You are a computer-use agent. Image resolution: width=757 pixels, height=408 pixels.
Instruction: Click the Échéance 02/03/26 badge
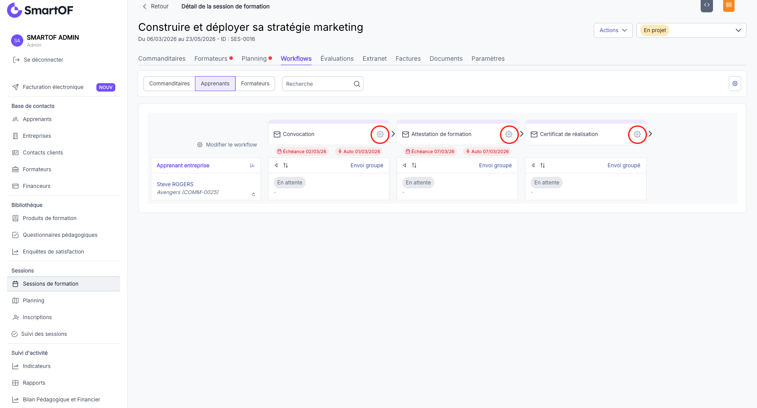302,151
